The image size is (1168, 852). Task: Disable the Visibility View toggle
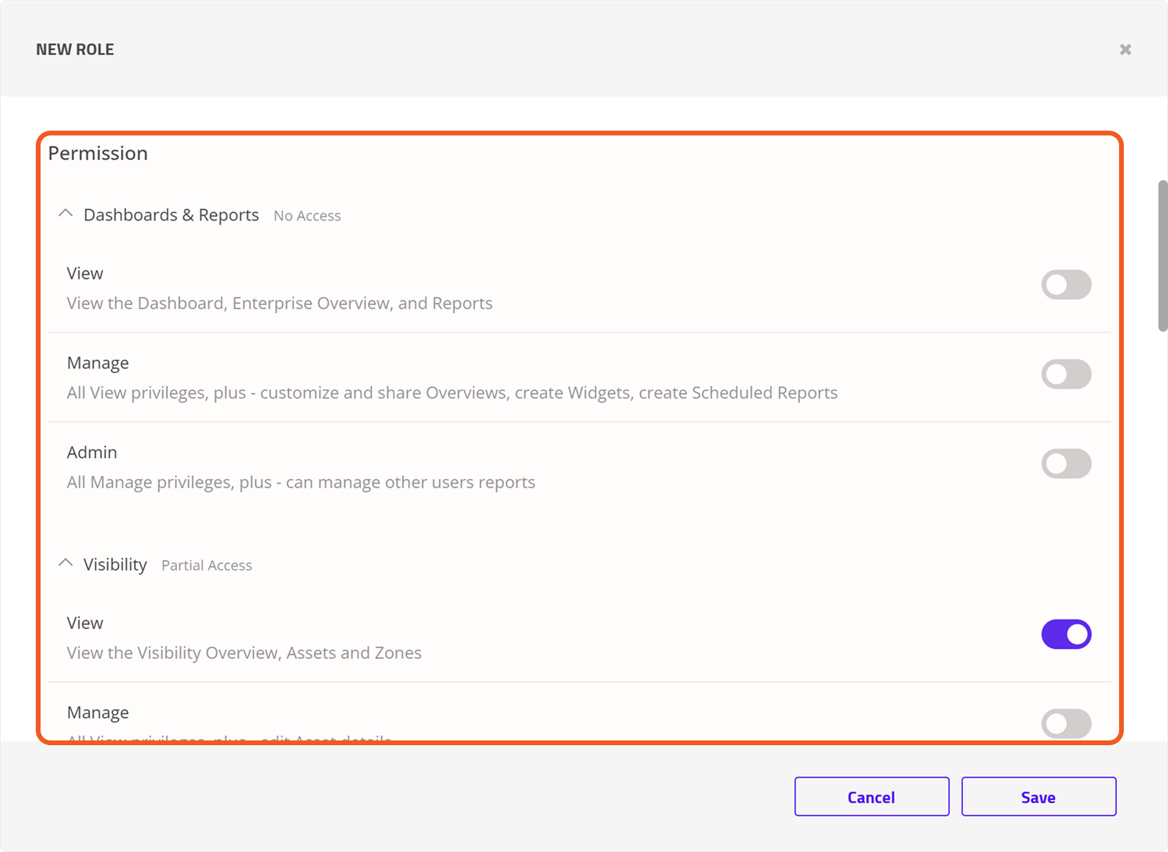tap(1066, 634)
